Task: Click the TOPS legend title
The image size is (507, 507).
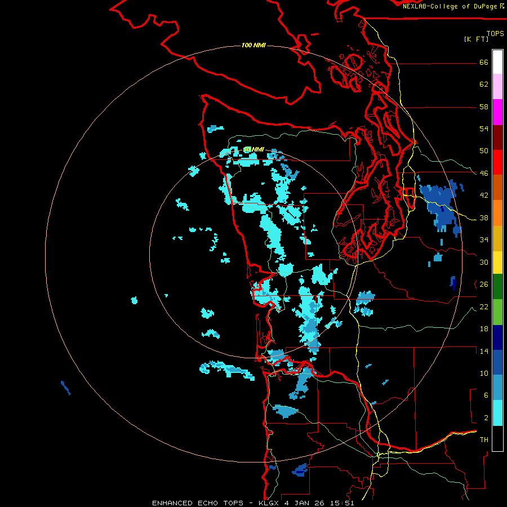Action: pos(495,33)
